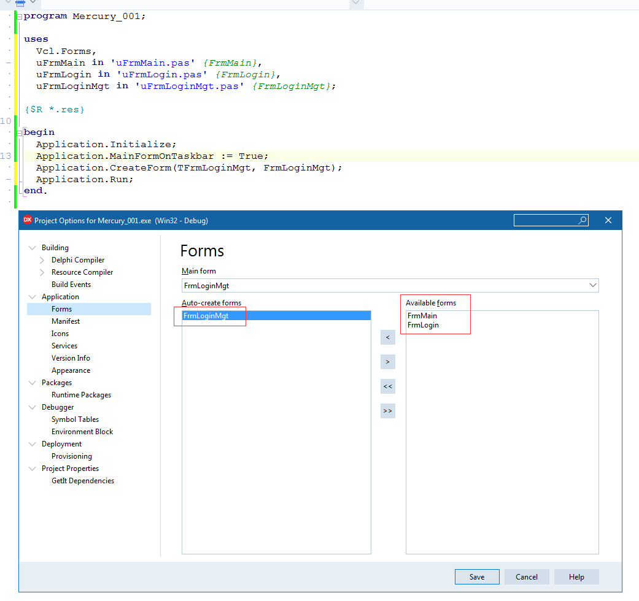Select Runtime Packages in options tree

(x=81, y=395)
